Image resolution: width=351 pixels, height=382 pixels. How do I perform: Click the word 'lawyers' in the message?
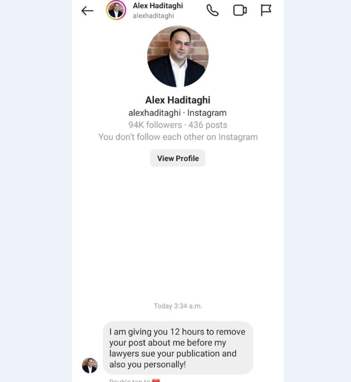pos(124,354)
